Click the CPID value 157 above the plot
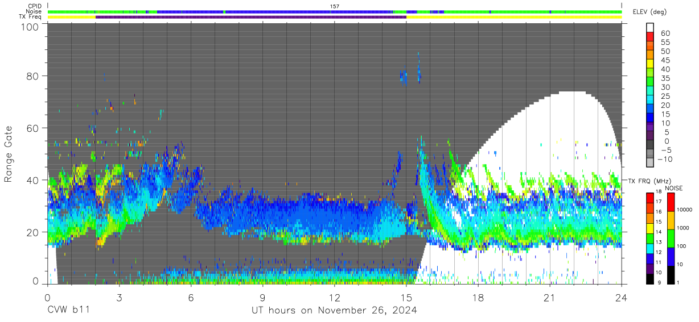 (335, 6)
